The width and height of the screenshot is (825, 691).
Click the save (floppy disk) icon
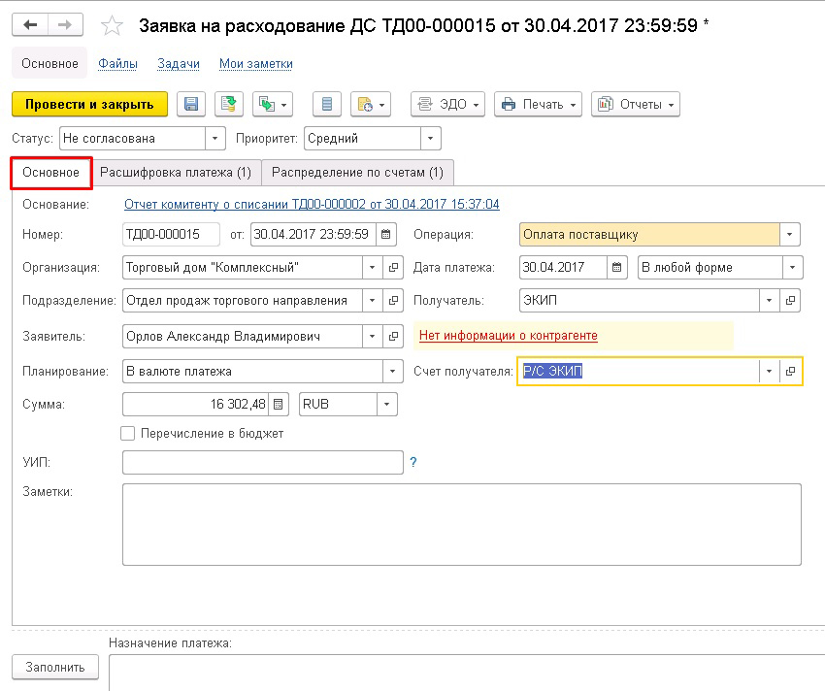[x=191, y=105]
